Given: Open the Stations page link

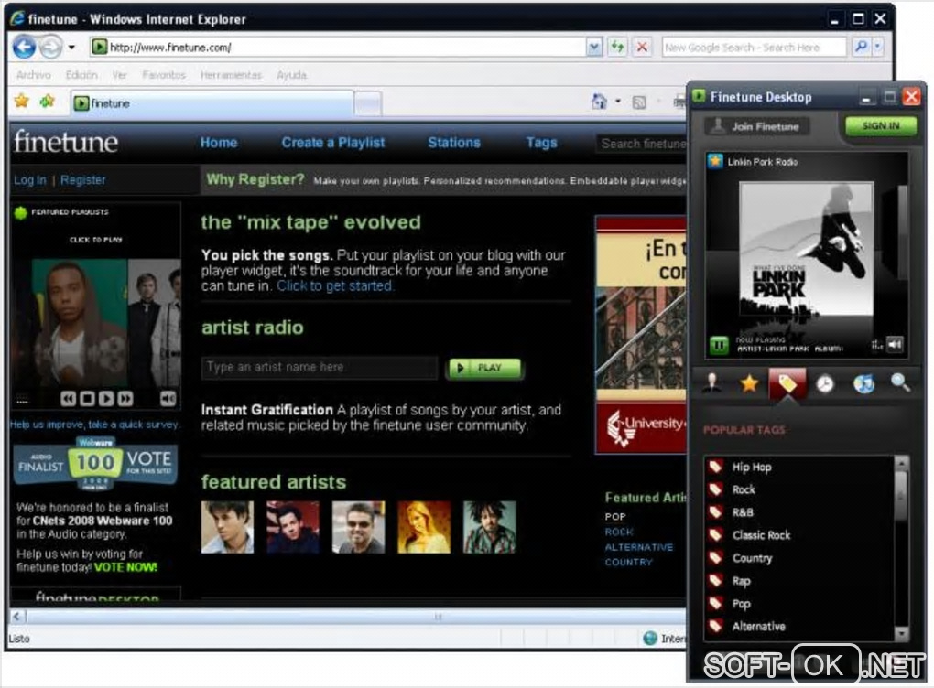Looking at the screenshot, I should tap(454, 143).
